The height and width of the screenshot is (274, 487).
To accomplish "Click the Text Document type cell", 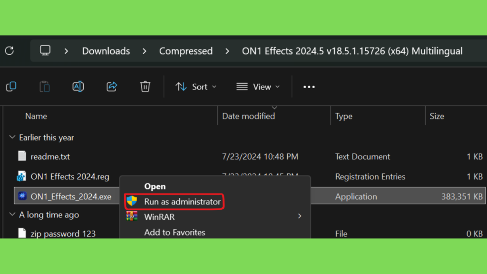I will (x=362, y=157).
